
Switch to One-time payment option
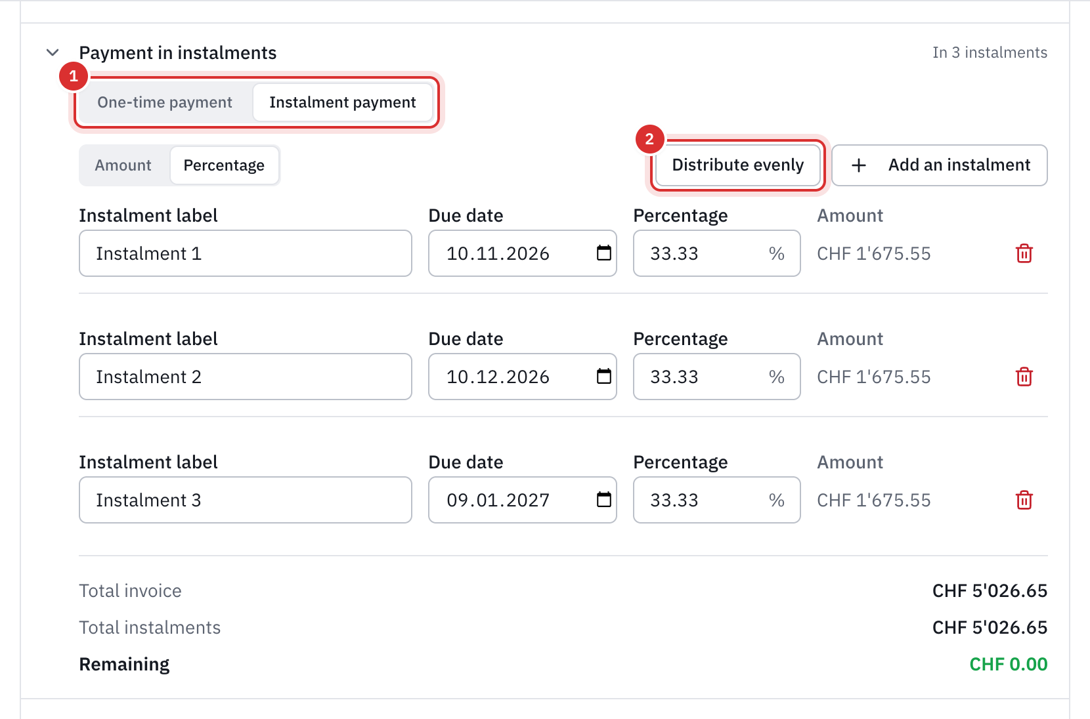pyautogui.click(x=165, y=102)
